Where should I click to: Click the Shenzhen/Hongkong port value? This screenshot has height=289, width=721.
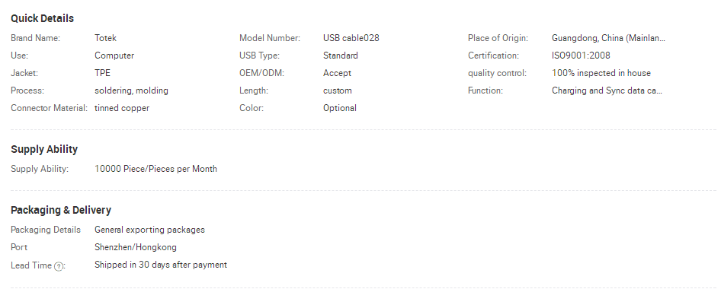(x=136, y=247)
